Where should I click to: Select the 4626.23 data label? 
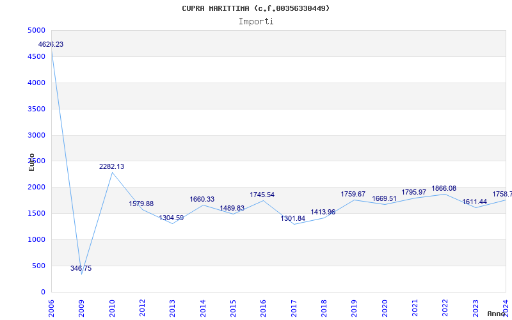coord(51,45)
